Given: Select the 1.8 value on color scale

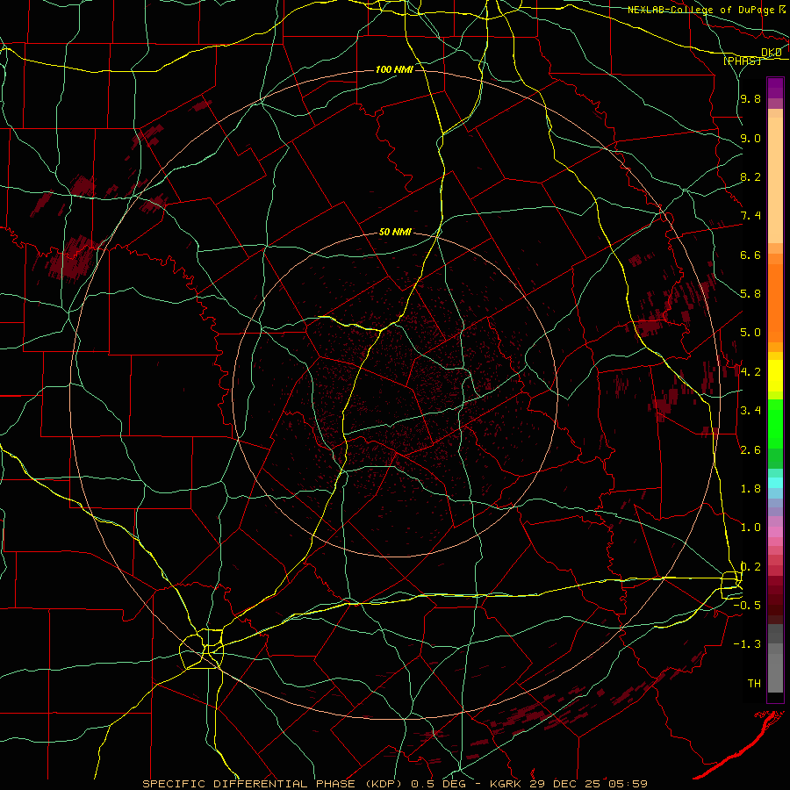Looking at the screenshot, I should (750, 489).
